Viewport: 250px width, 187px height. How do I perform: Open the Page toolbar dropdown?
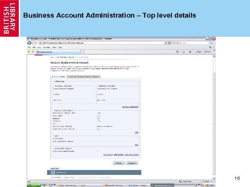[x=199, y=52]
